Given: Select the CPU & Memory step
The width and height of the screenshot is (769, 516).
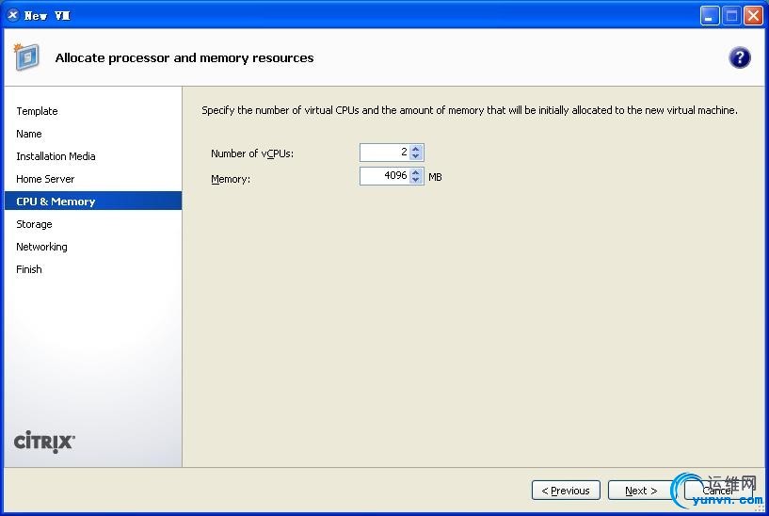Looking at the screenshot, I should [x=93, y=202].
